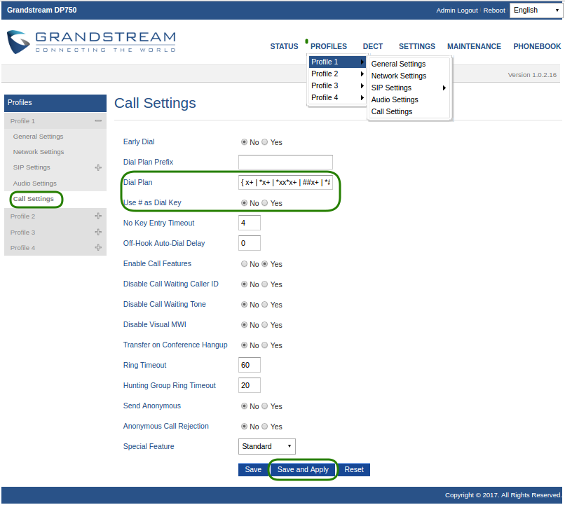Set Enable Call Features to No
This screenshot has width=565, height=505.
tap(245, 264)
